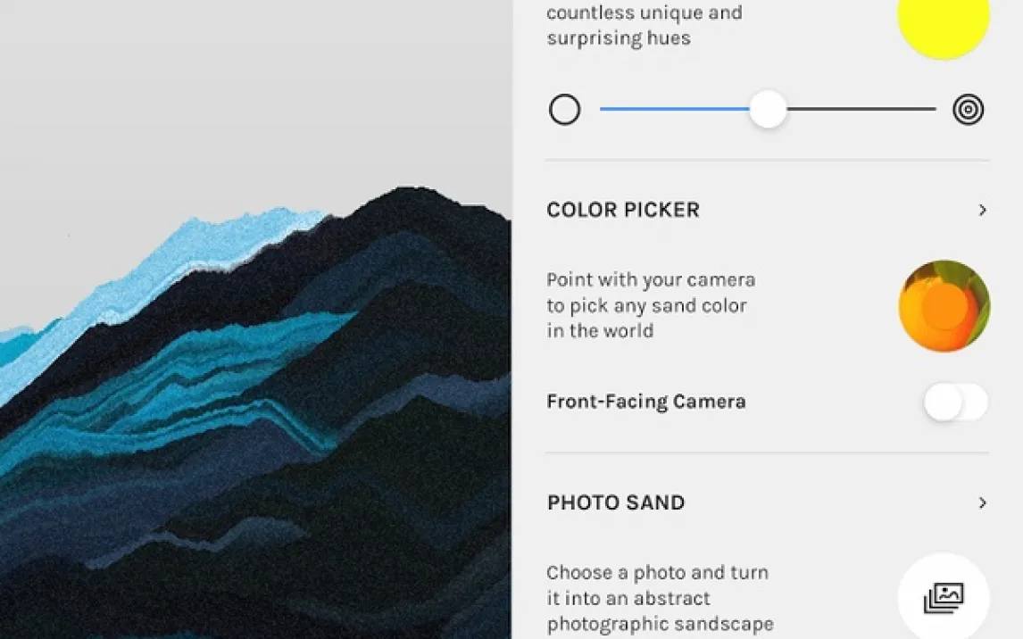Click the concentric circles icon right of slider
Screen dimensions: 1023x639
point(969,110)
